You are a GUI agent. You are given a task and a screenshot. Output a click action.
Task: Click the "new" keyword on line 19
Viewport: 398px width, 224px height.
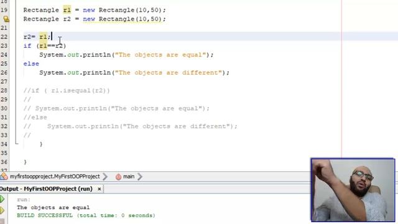click(x=89, y=10)
